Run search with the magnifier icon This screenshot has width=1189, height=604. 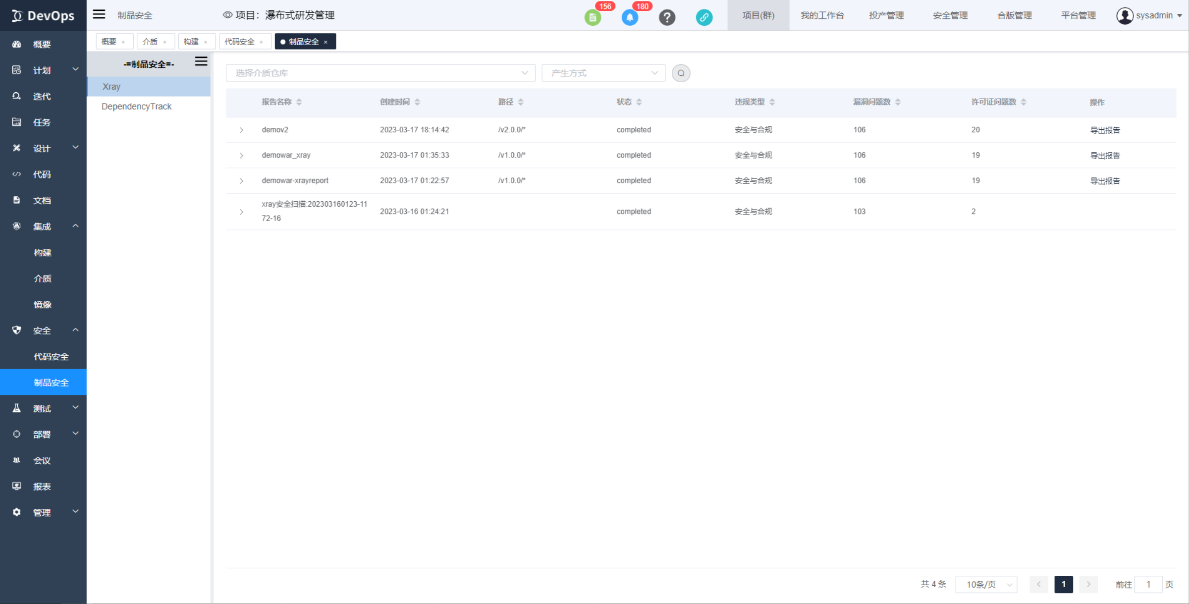point(681,73)
